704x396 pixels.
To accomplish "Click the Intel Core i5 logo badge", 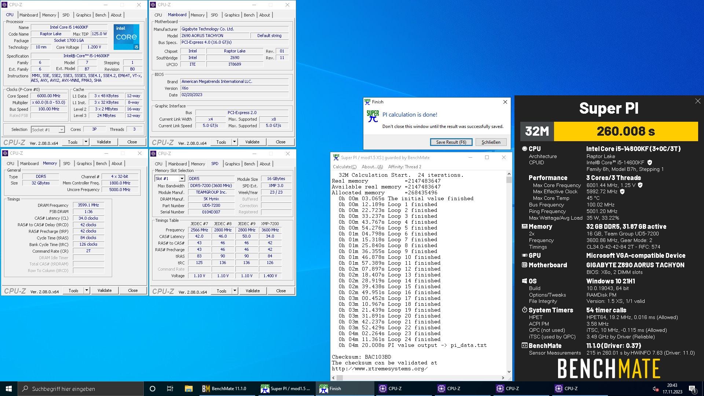I will click(x=126, y=37).
